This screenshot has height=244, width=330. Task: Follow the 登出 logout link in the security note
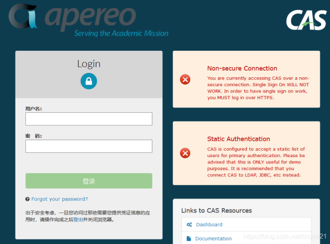[x=78, y=220]
